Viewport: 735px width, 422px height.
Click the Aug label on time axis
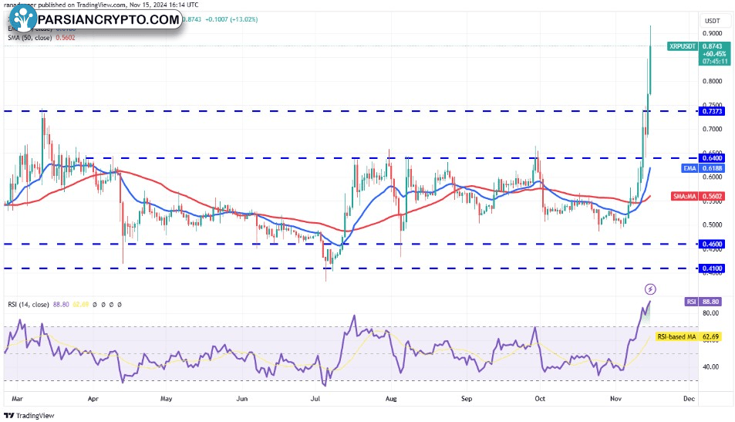tap(391, 399)
